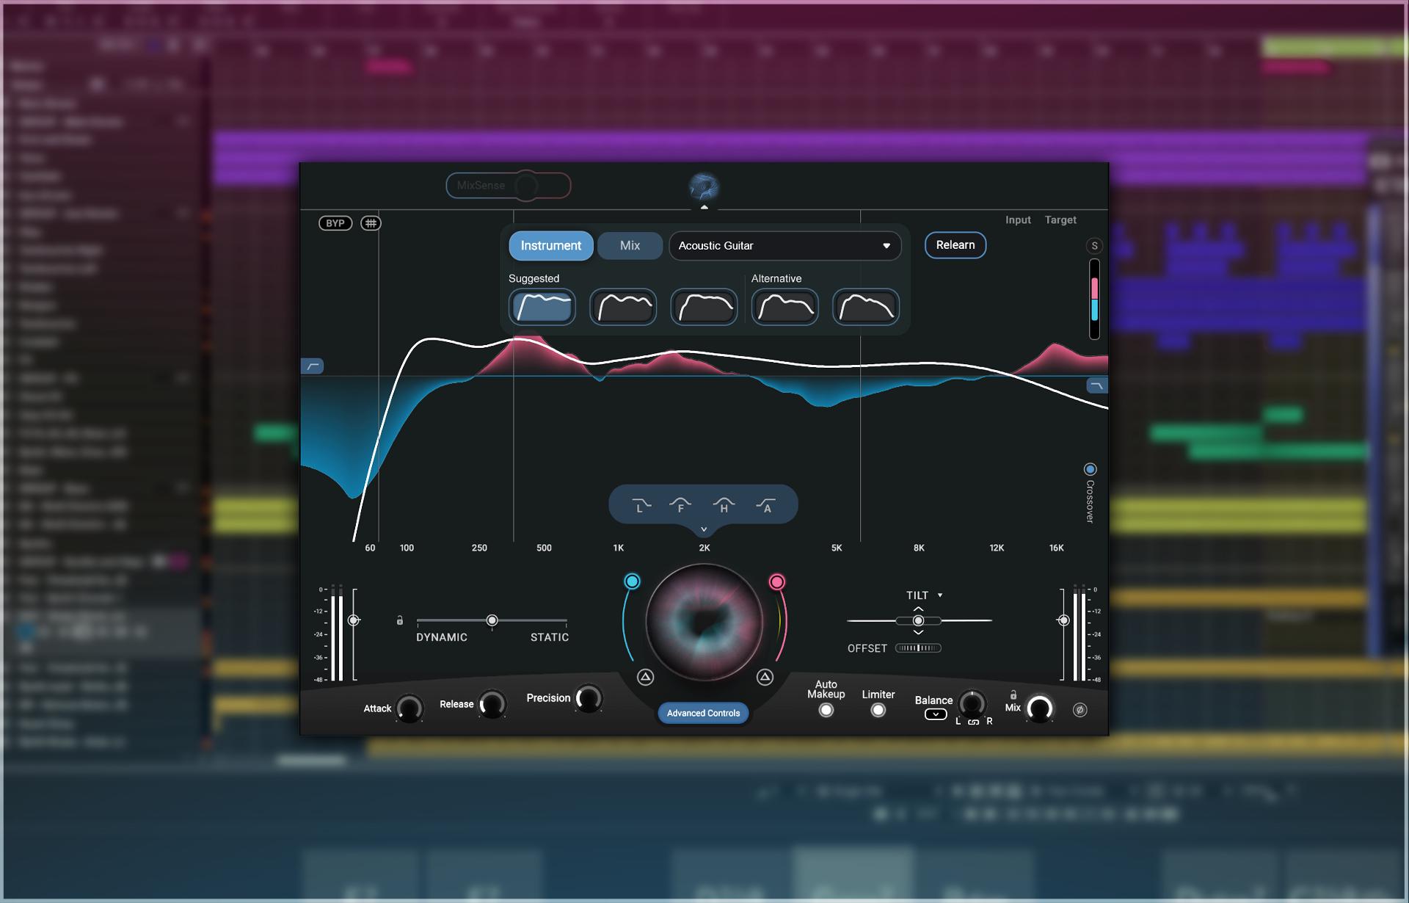Screen dimensions: 1409x903
Task: Toggle the BYP bypass button
Action: pyautogui.click(x=335, y=223)
